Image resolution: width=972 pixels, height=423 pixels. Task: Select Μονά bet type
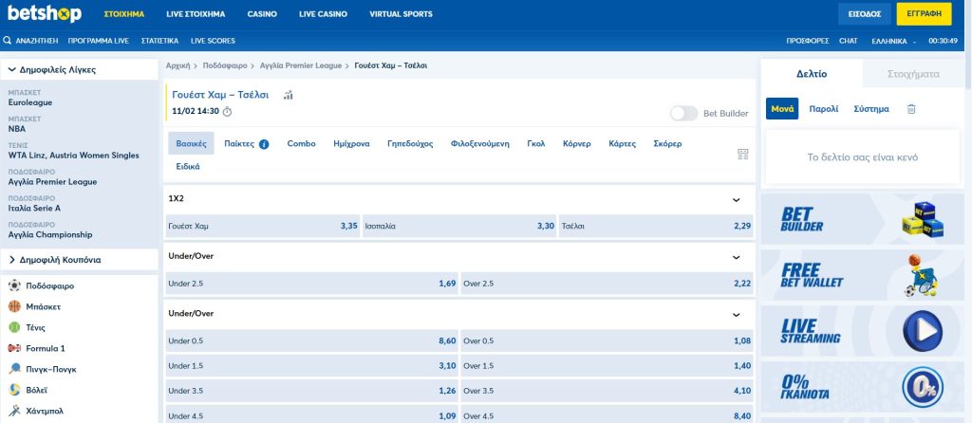782,109
